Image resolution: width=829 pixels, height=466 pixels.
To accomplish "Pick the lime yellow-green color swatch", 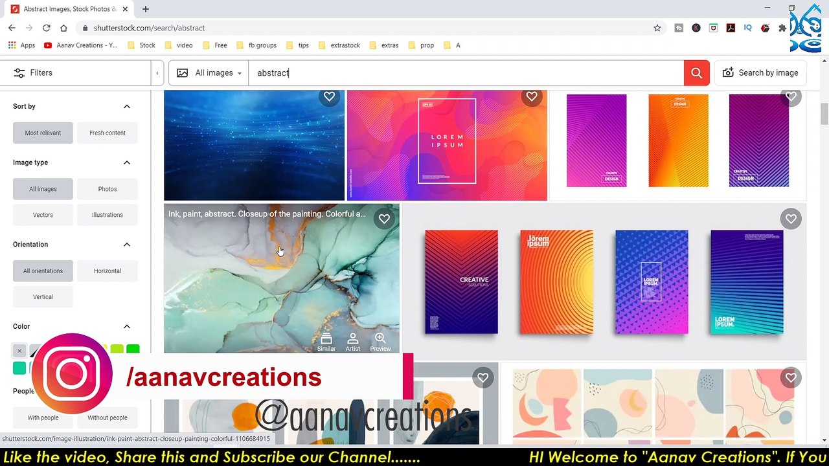I will click(x=117, y=351).
